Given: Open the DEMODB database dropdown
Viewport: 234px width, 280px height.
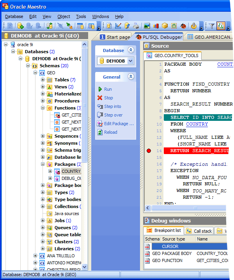Looking at the screenshot, I should point(131,61).
